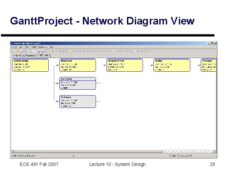This screenshot has width=235, height=176.
Task: Click the Save project disk icon
Action: [x=22, y=51]
